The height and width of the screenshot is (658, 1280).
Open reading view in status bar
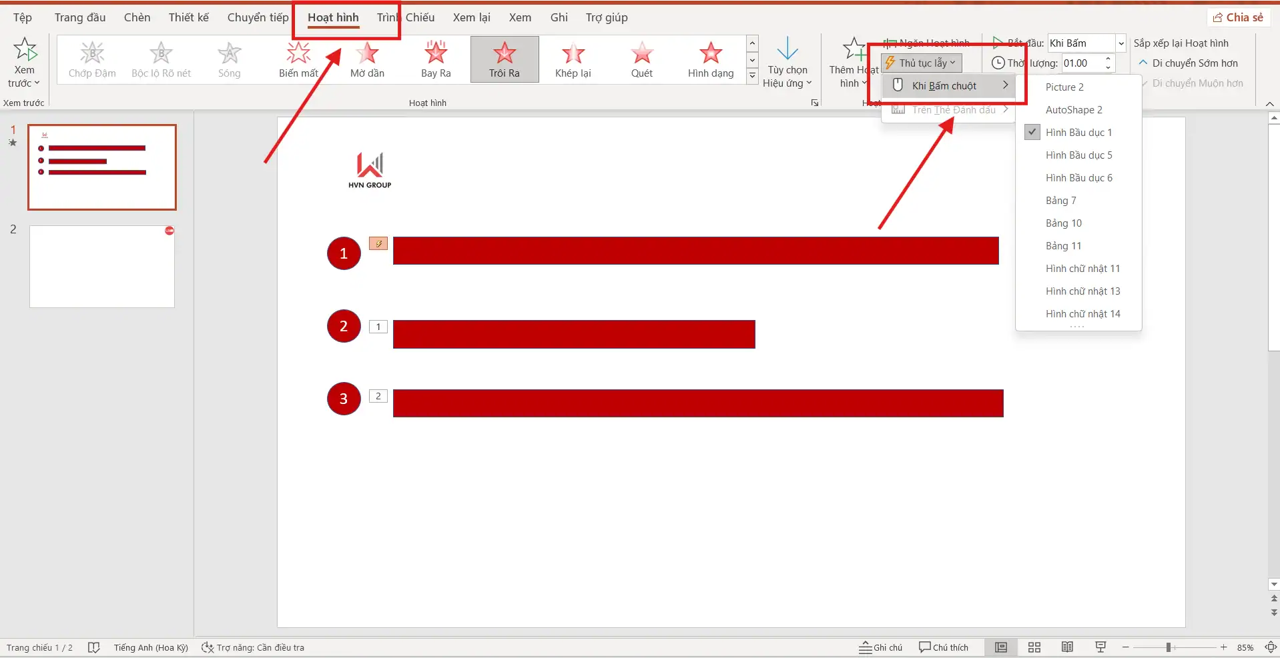[x=1067, y=647]
